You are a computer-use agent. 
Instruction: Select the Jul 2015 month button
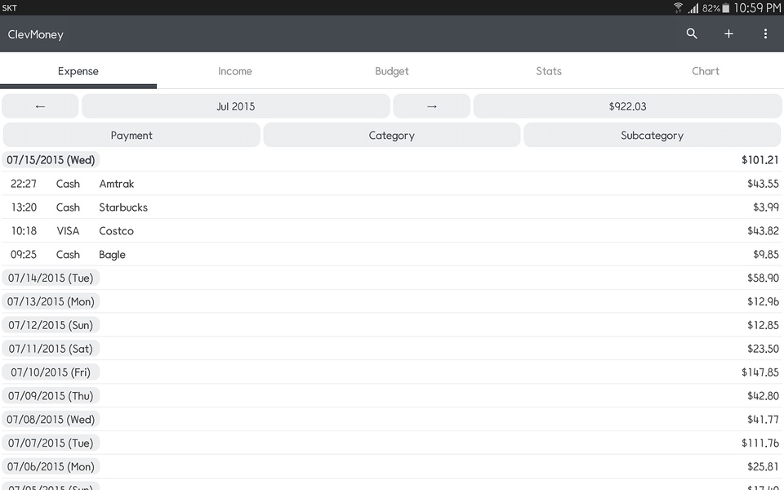[x=235, y=106]
